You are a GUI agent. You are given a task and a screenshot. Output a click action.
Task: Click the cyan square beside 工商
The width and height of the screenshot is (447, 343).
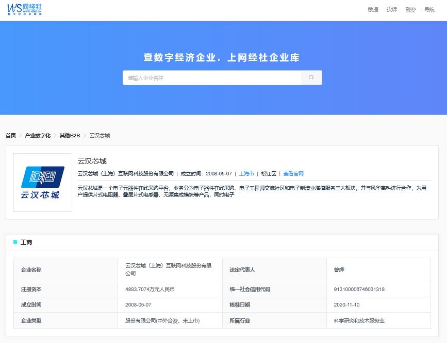point(15,242)
